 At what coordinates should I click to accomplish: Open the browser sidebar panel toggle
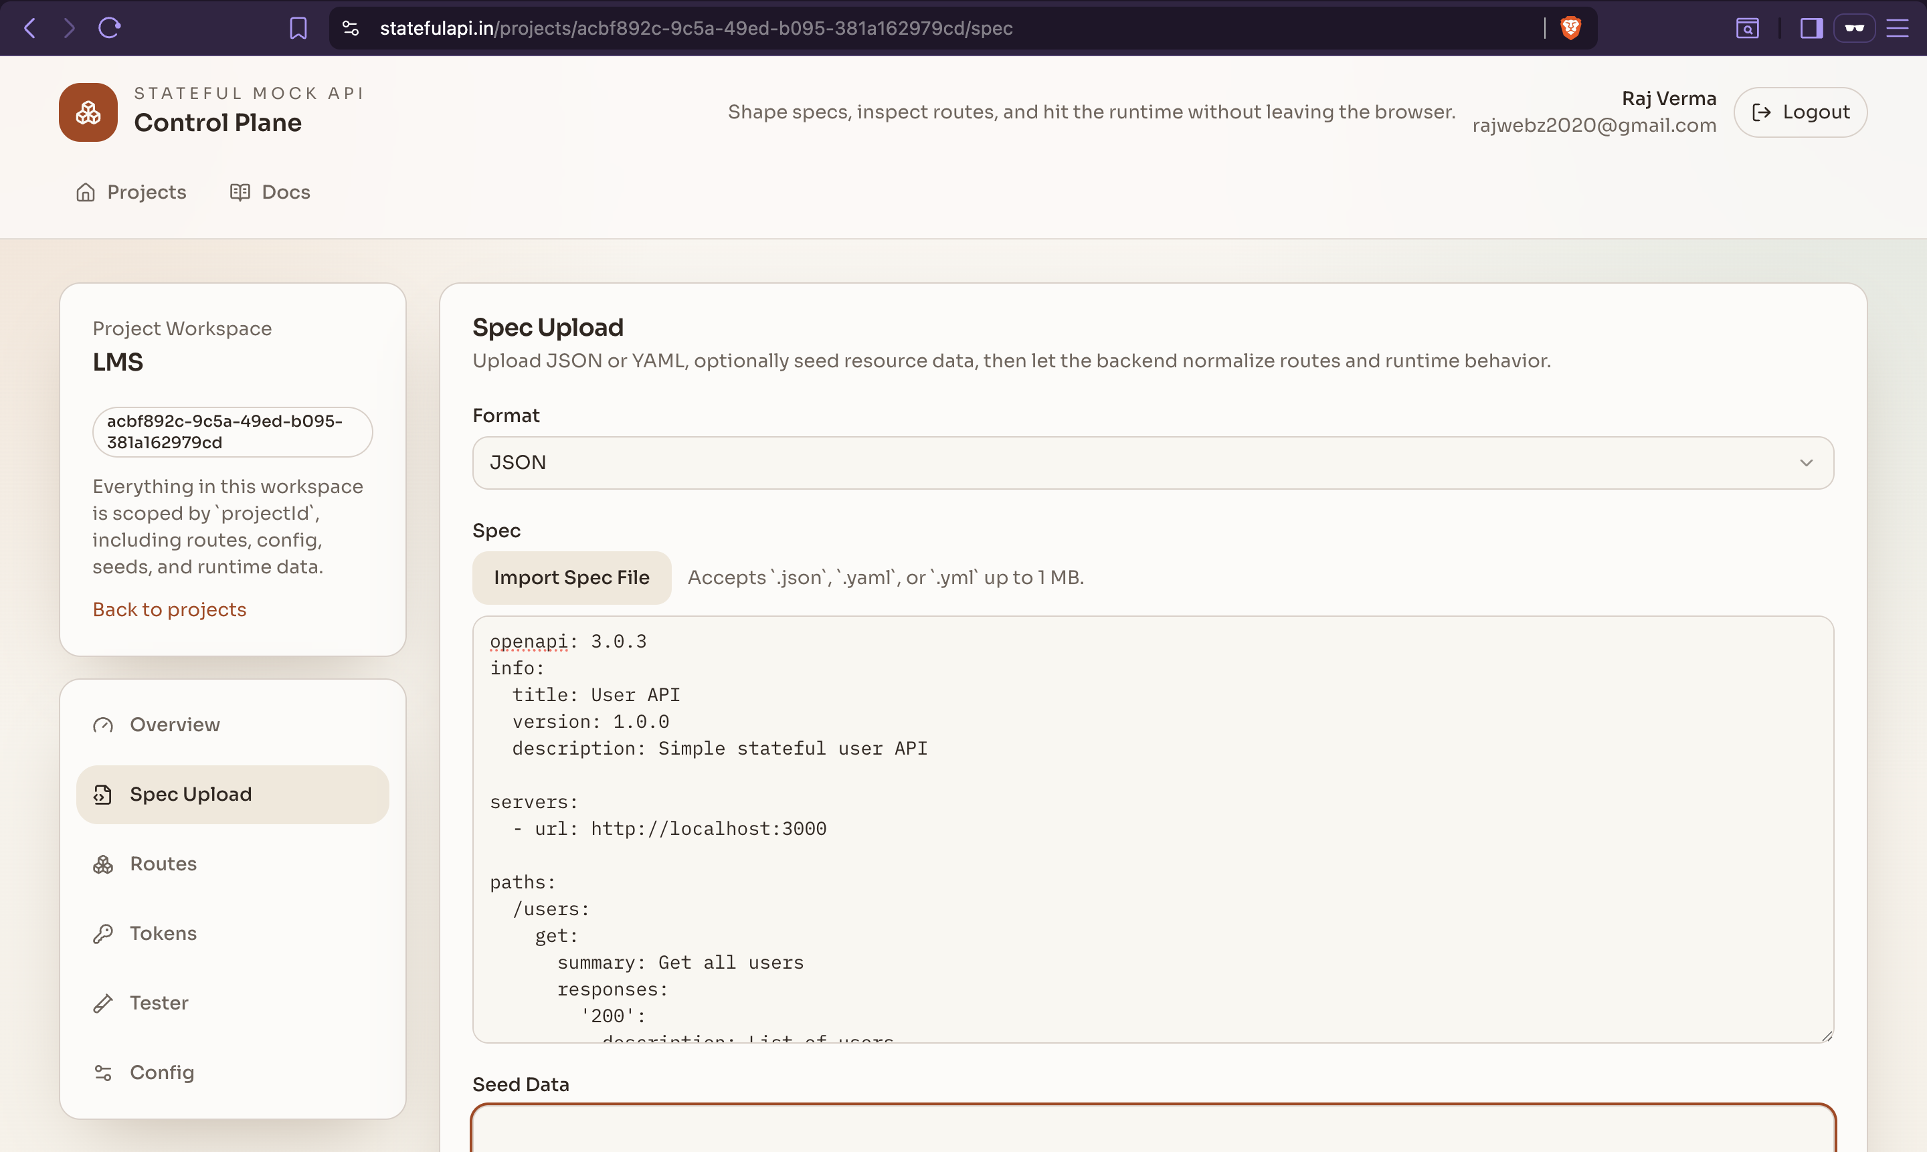coord(1811,28)
